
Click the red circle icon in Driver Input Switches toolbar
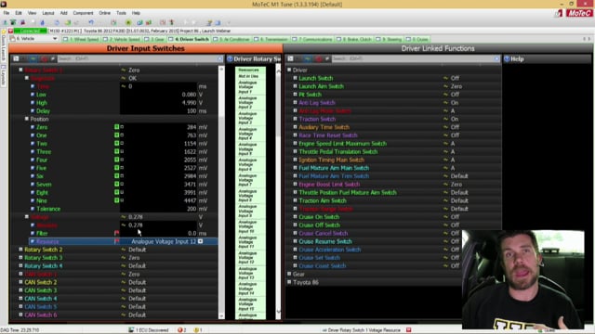pos(44,58)
